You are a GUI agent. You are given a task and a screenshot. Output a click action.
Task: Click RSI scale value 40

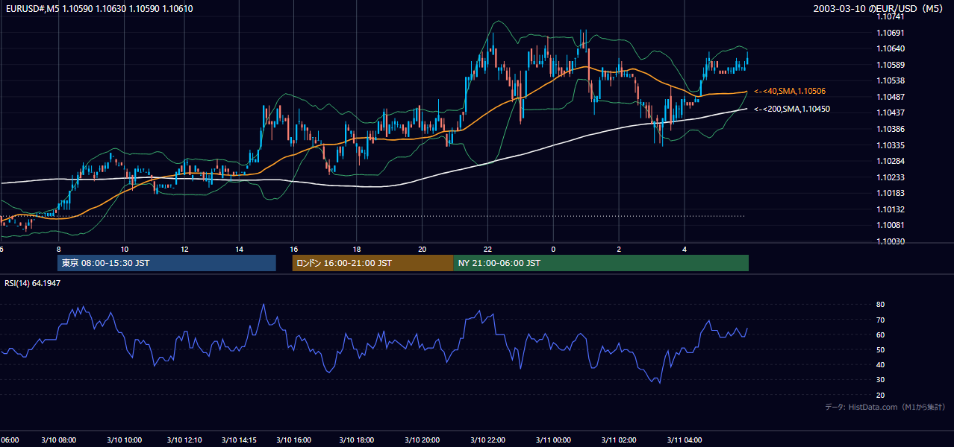point(880,364)
